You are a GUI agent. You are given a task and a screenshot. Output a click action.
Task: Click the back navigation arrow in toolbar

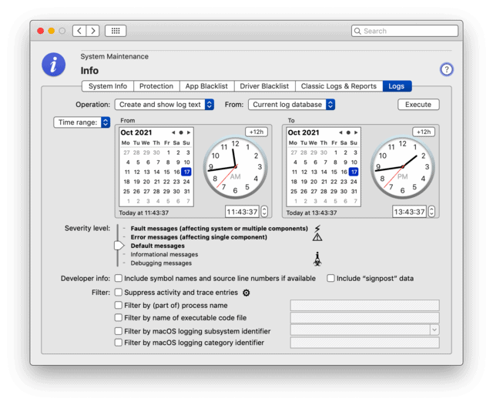pos(79,31)
